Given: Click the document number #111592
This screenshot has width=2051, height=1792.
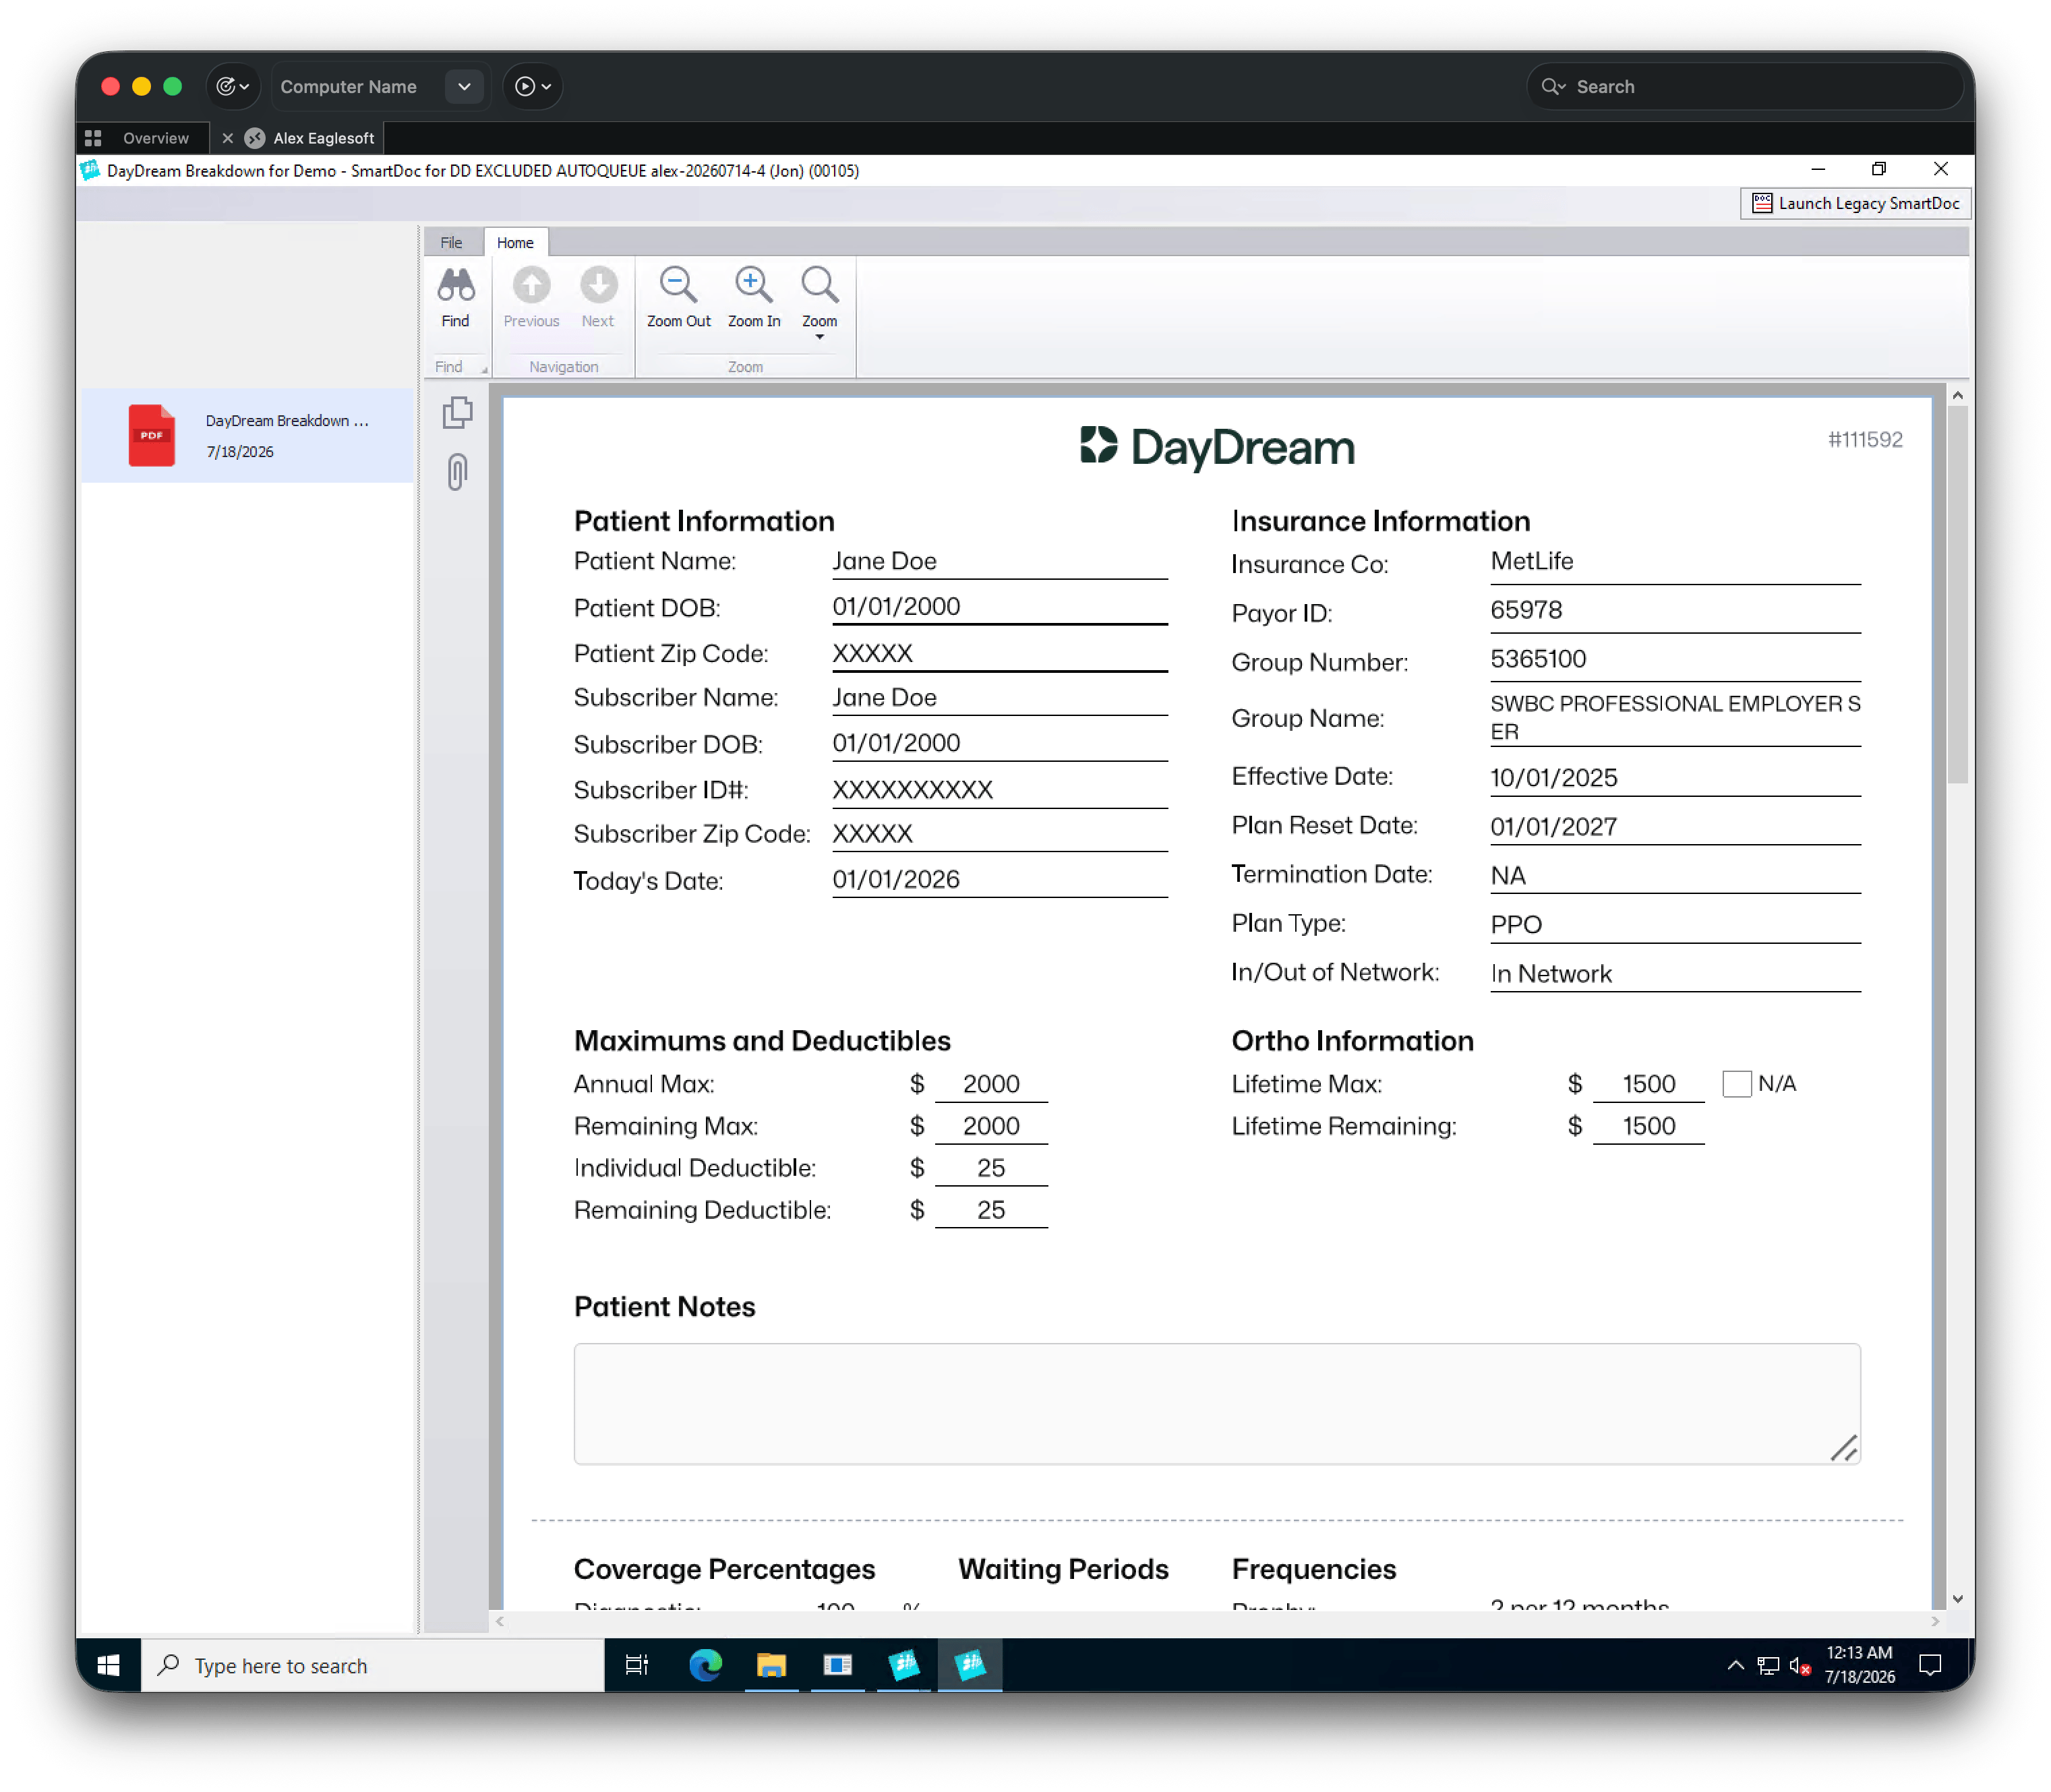Looking at the screenshot, I should 1865,440.
